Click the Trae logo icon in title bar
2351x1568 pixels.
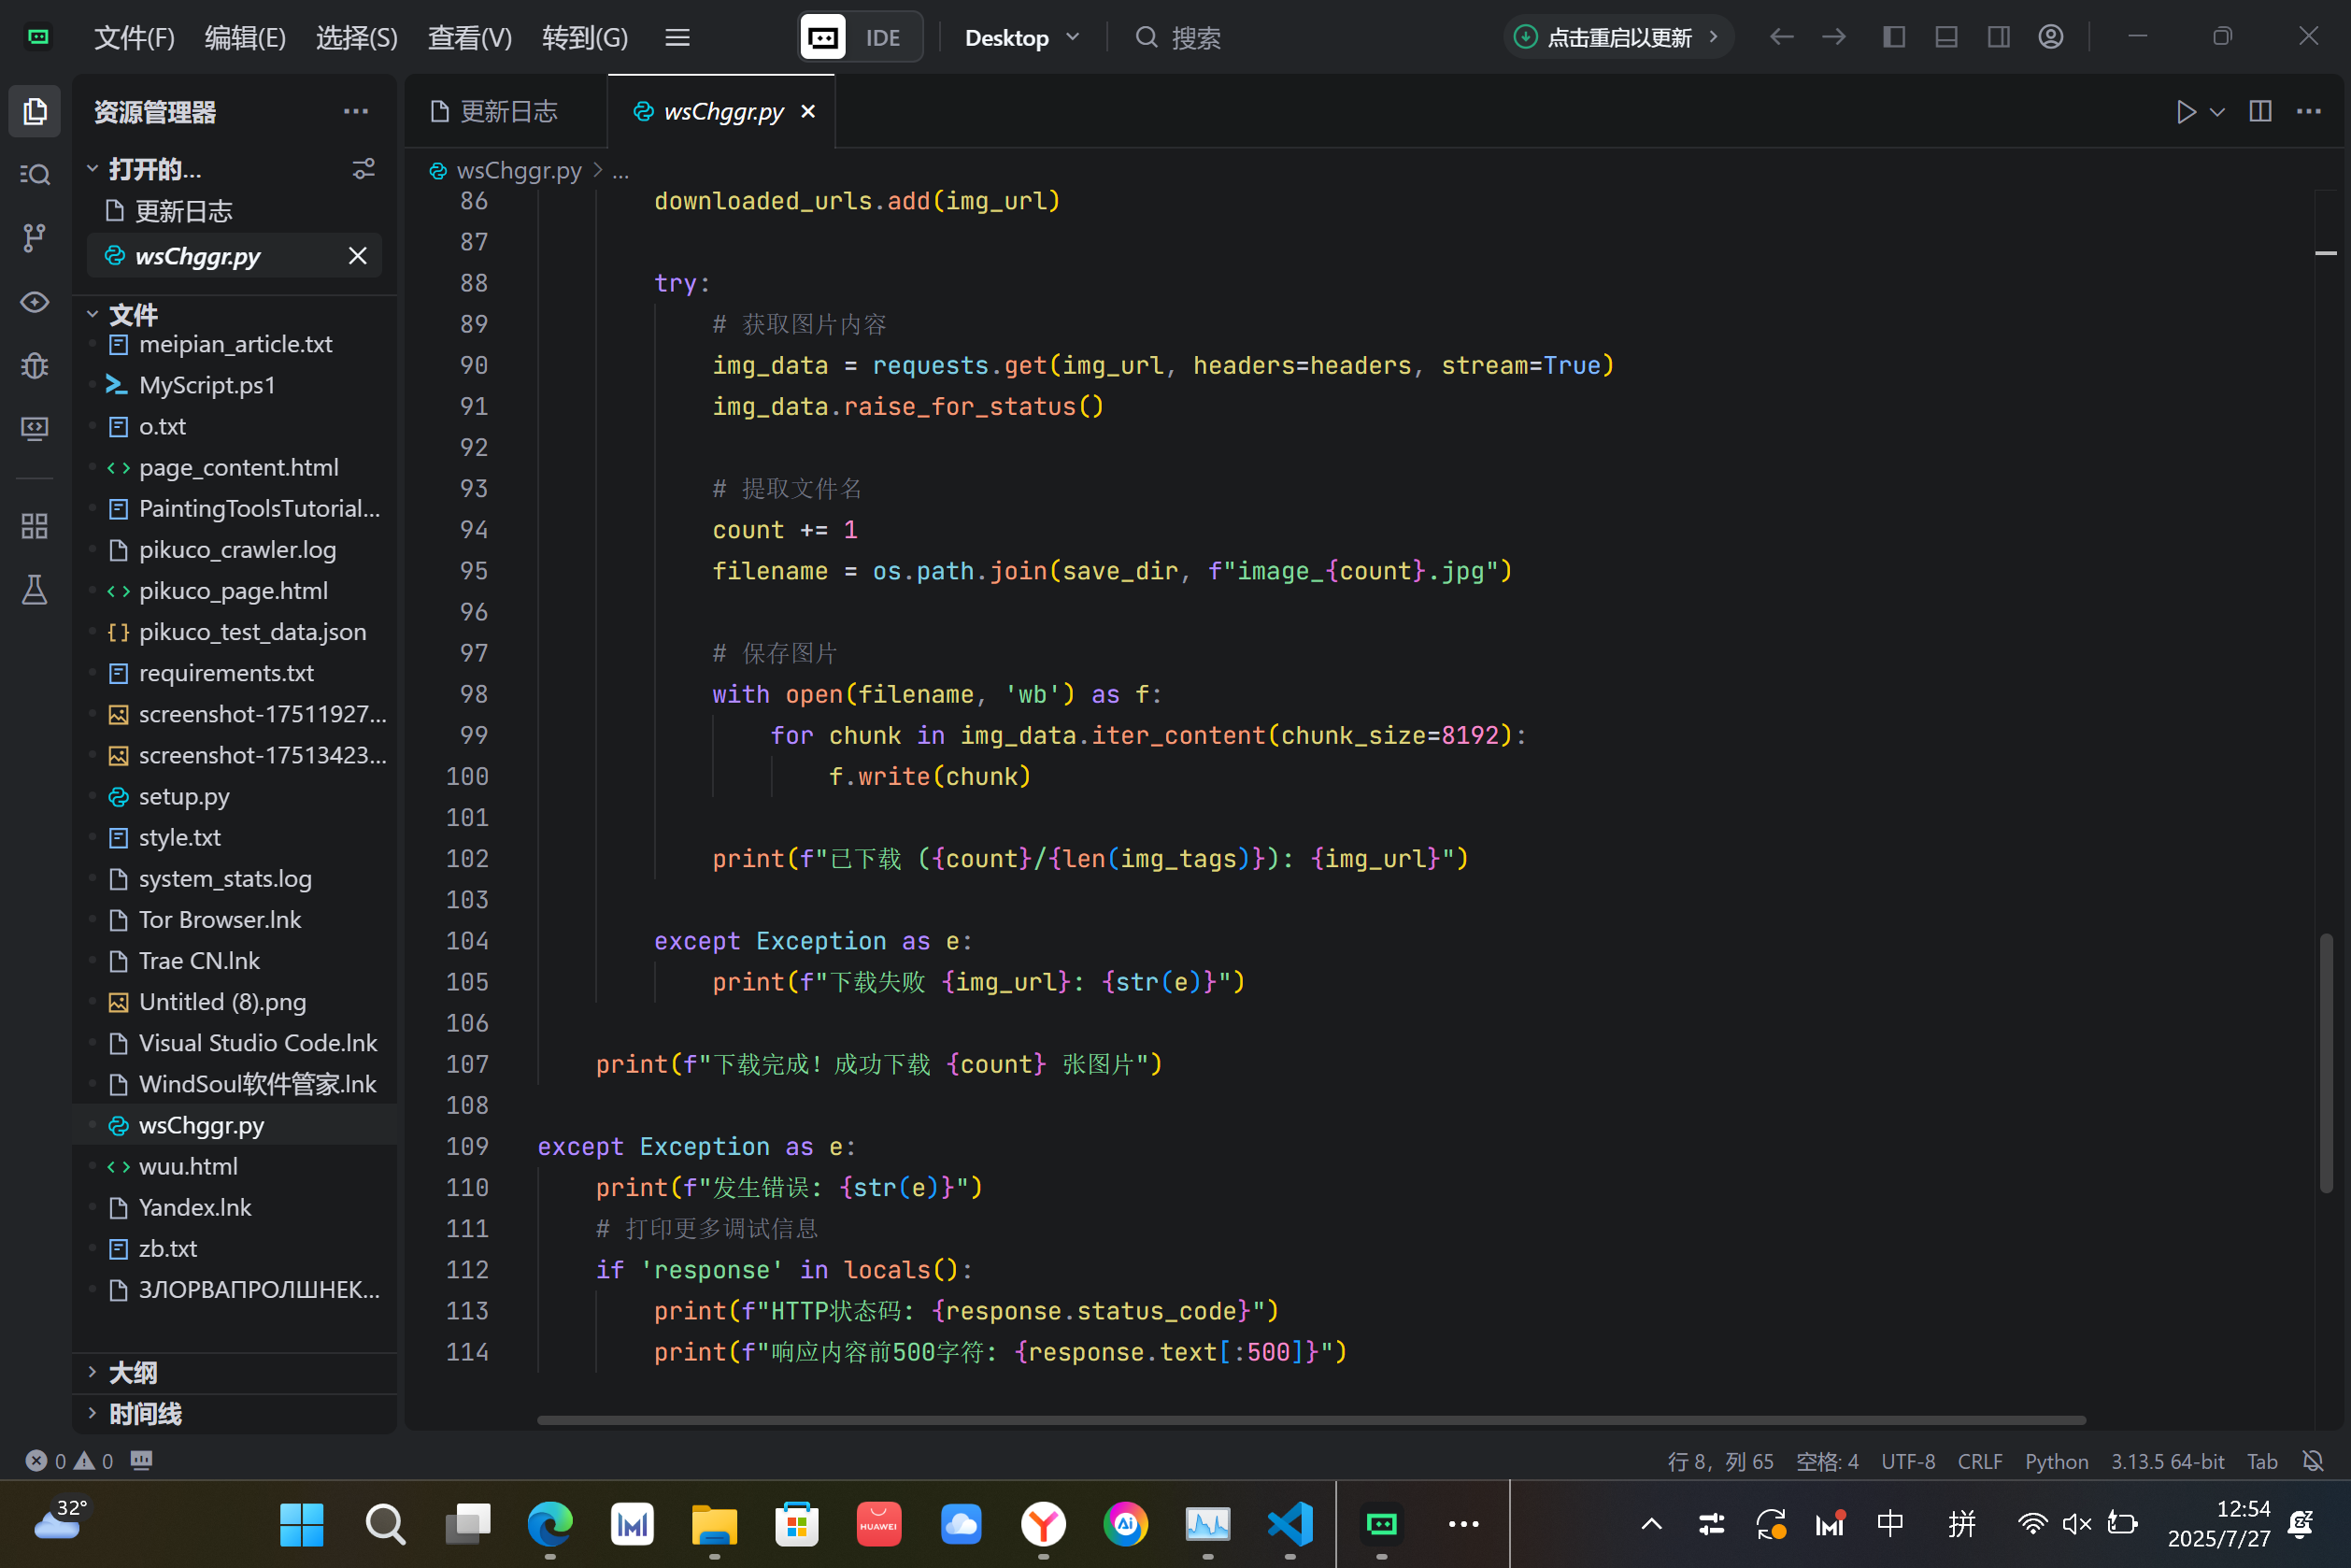[x=39, y=37]
